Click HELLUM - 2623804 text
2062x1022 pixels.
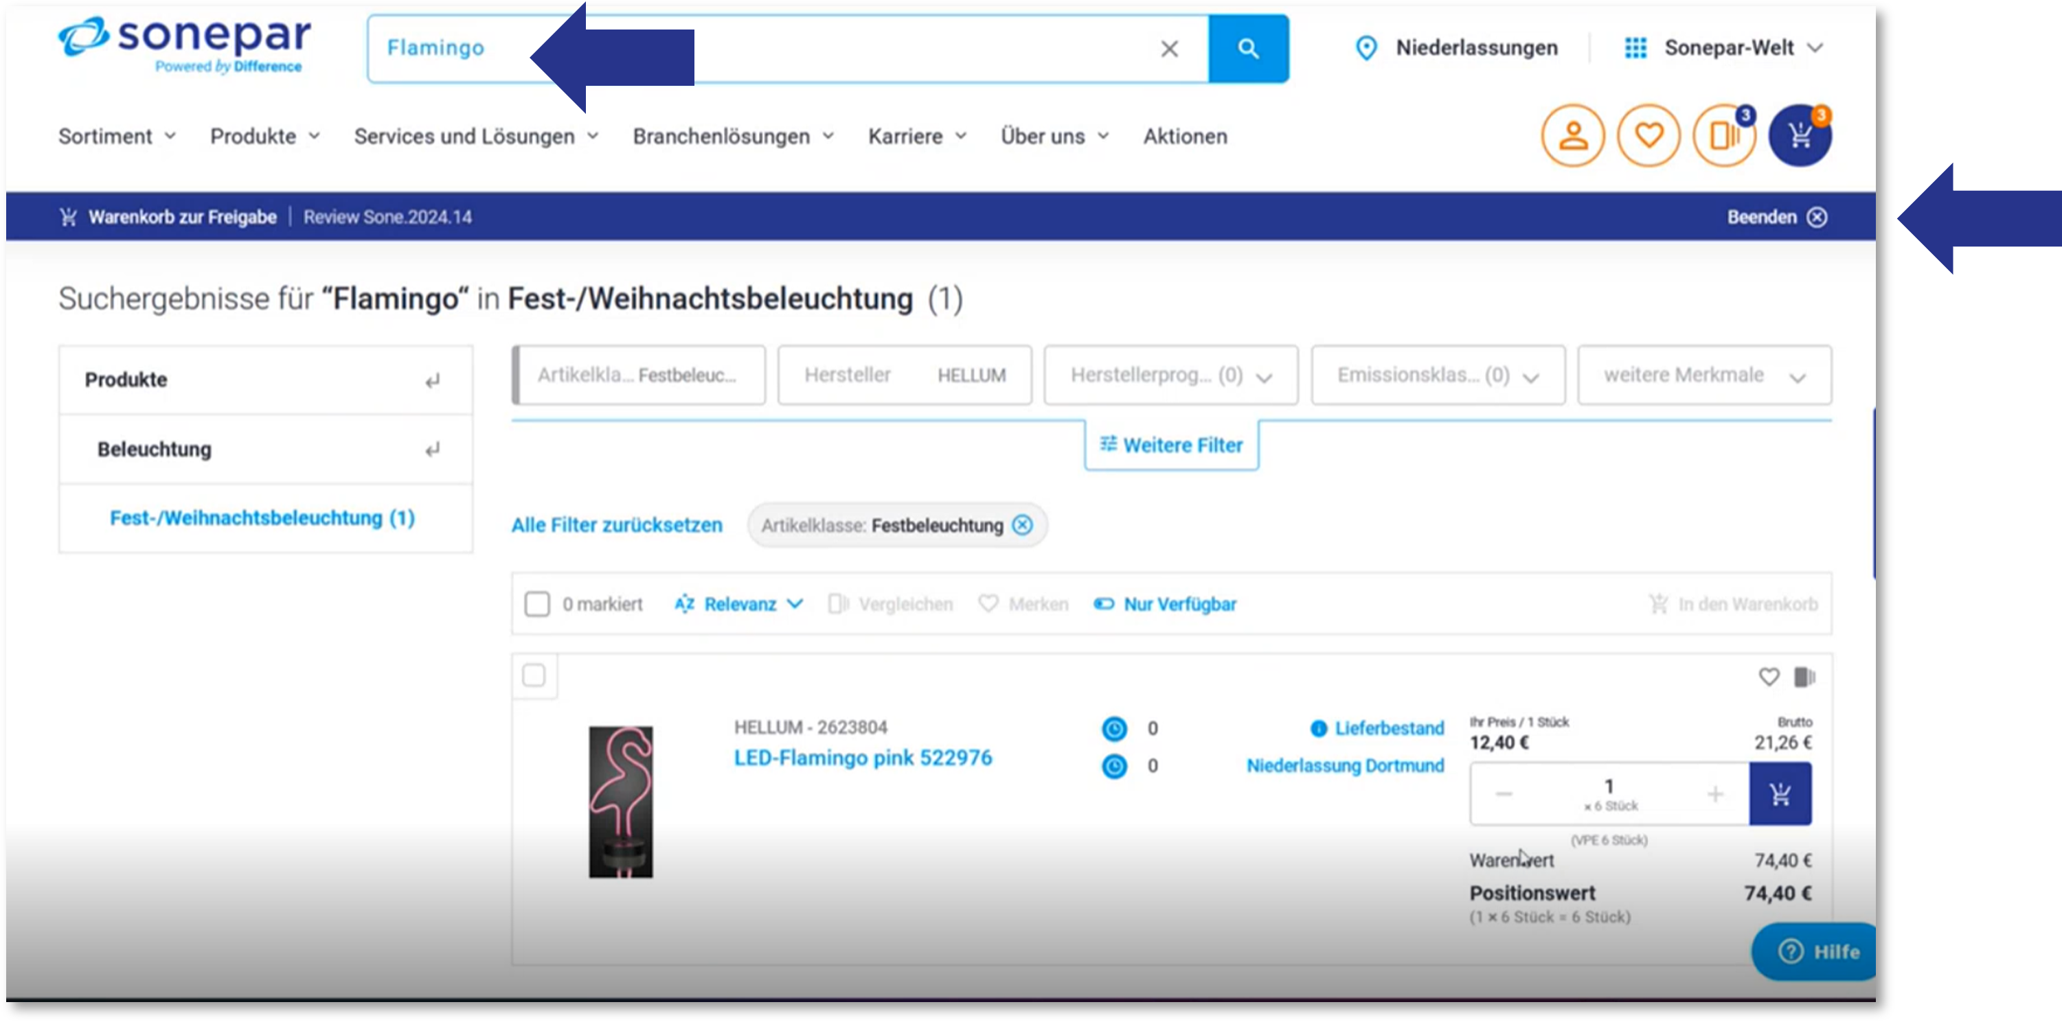click(810, 726)
